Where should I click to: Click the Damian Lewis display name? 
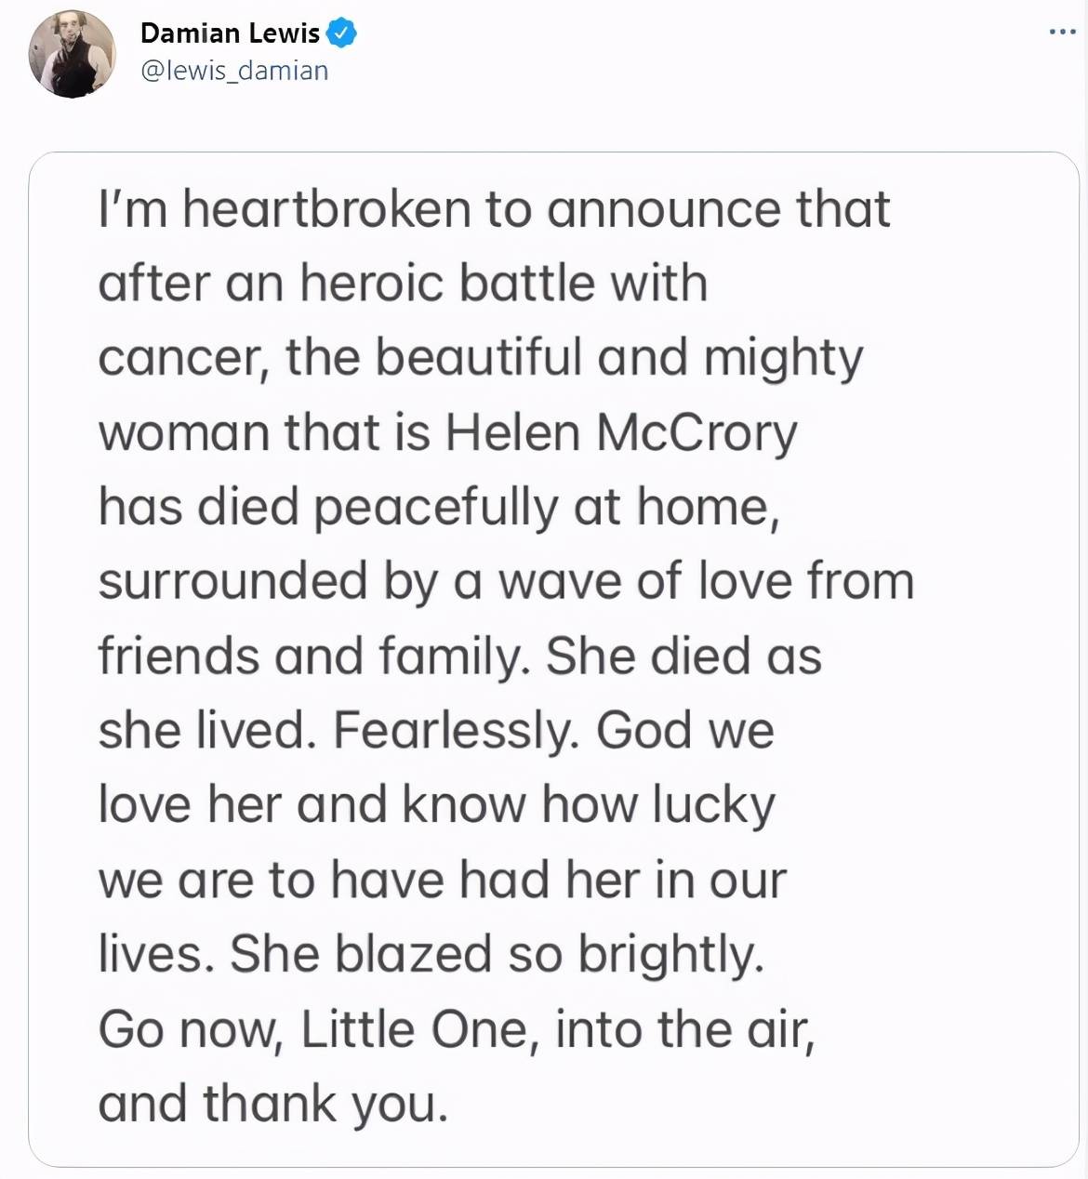[230, 33]
